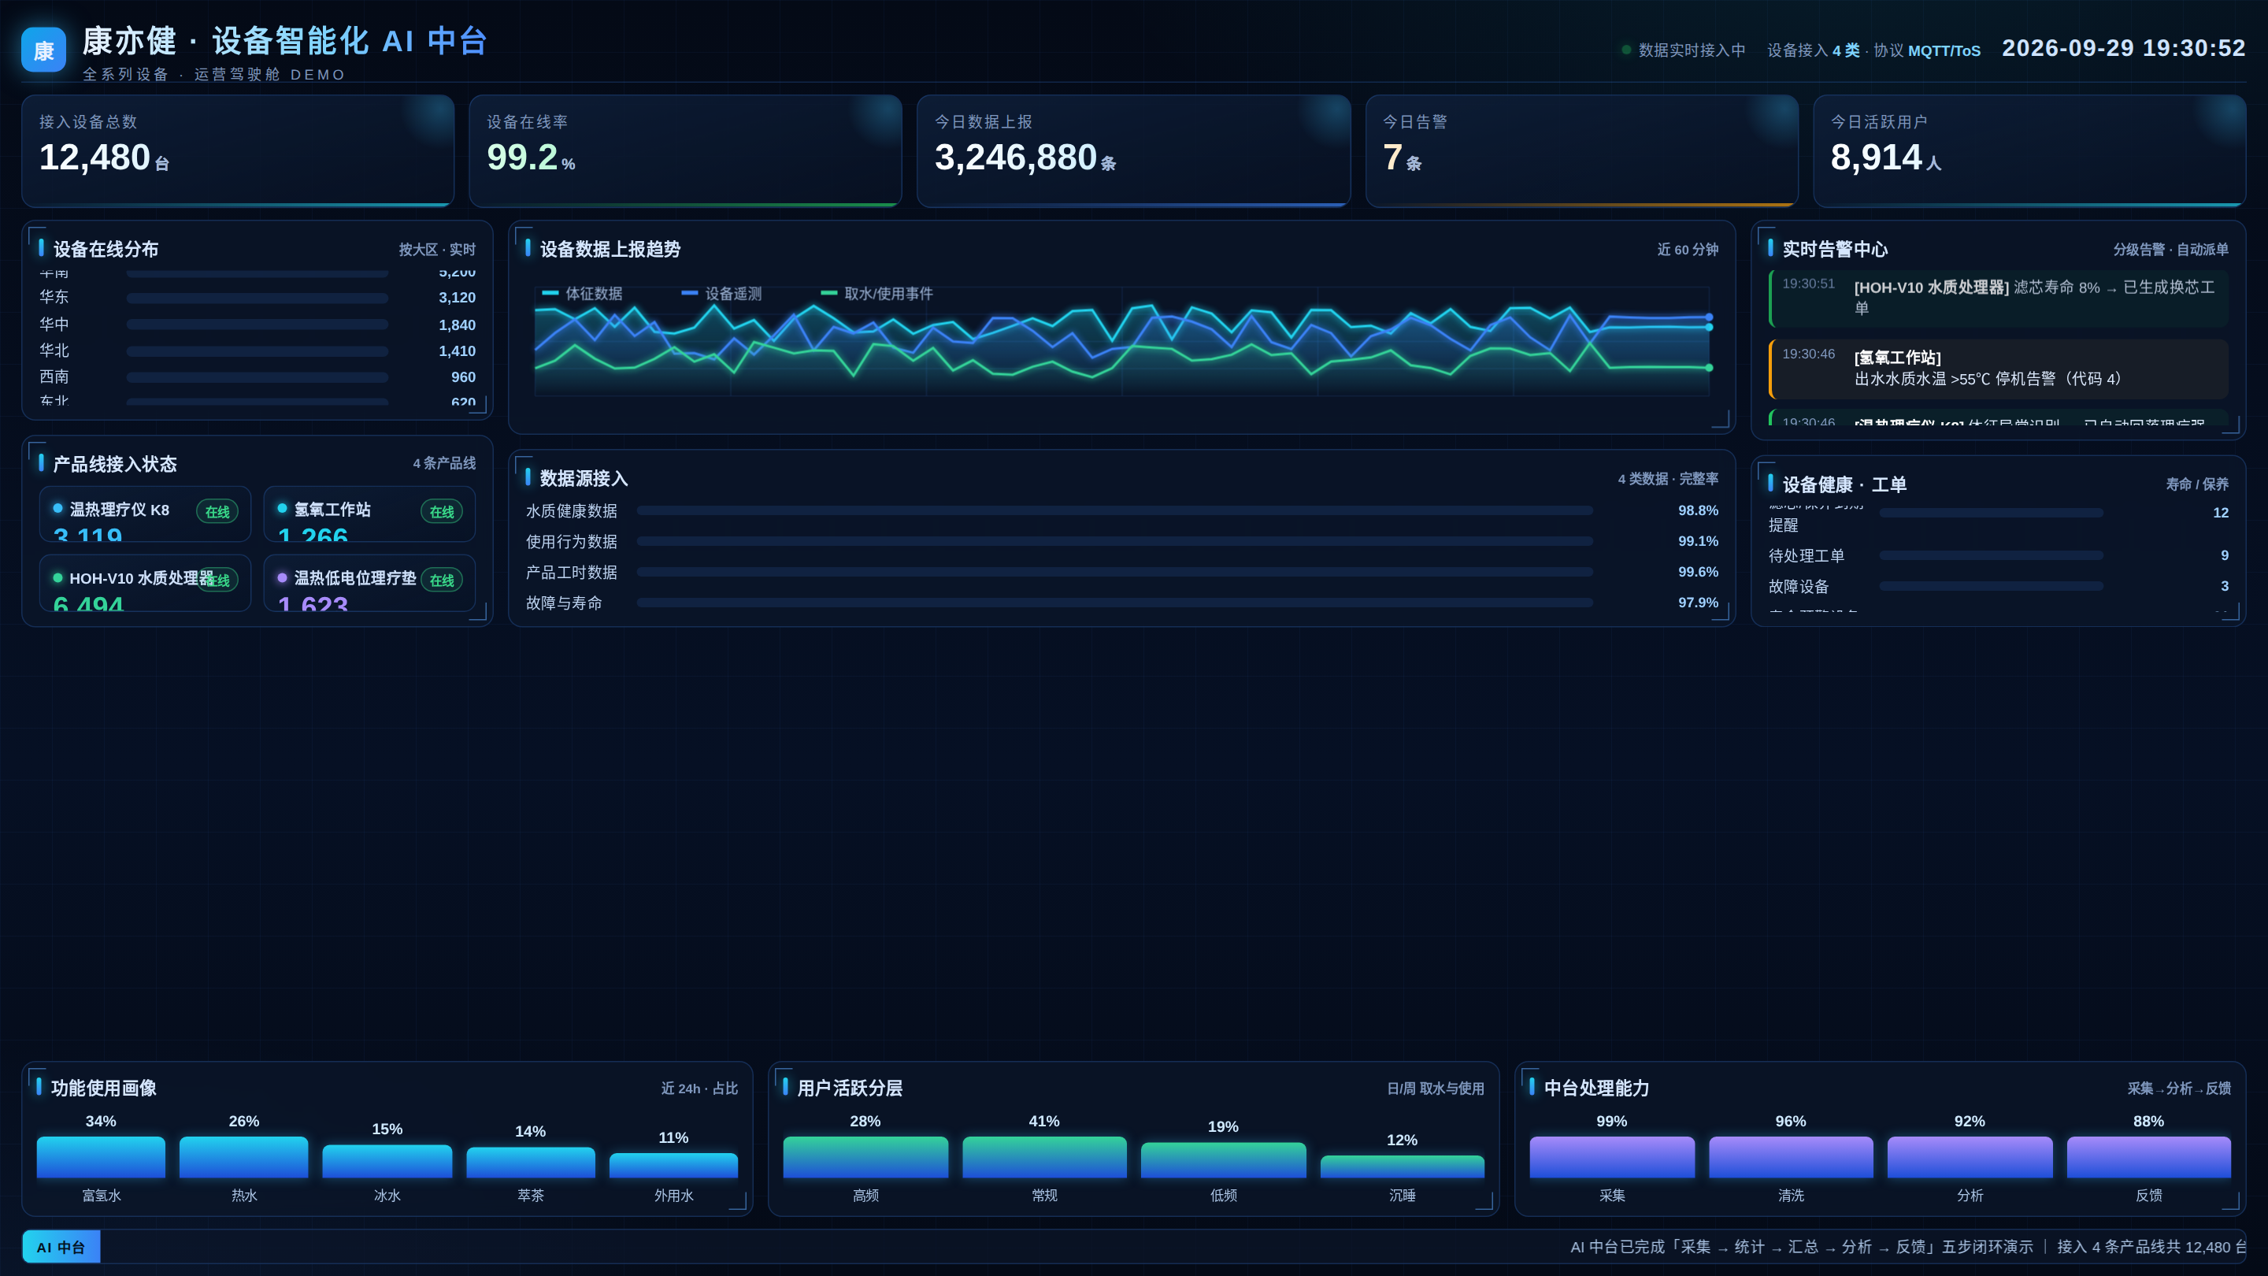Click the 低频 19% user bar
The image size is (2268, 1276).
(1224, 1159)
